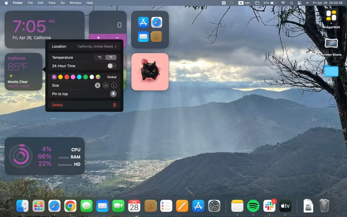Open the WidgetWall desktop icon
347x217 pixels.
tap(331, 16)
